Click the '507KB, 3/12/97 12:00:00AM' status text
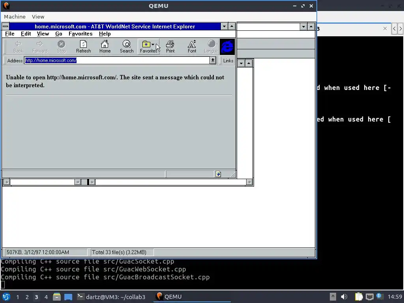The width and height of the screenshot is (404, 303). coord(37,252)
